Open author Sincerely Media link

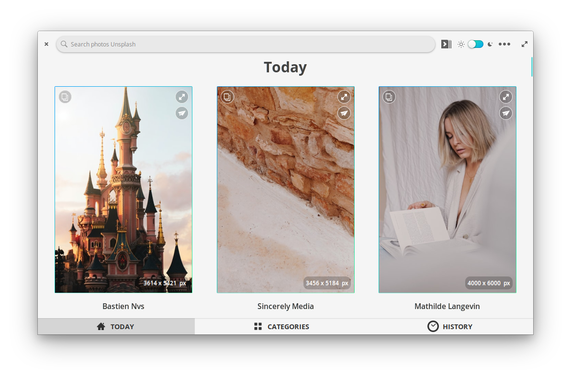coord(285,306)
